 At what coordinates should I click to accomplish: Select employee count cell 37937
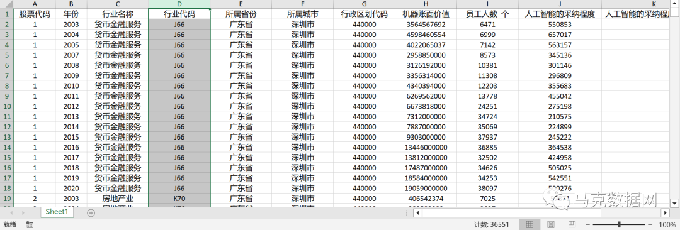(487, 137)
